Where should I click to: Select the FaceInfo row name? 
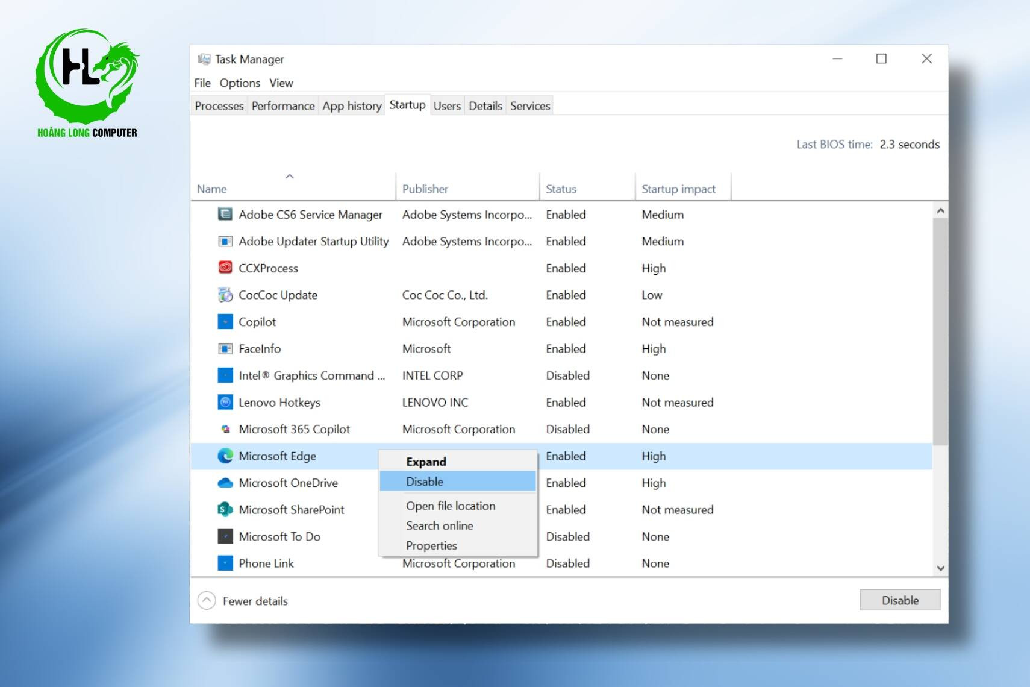(x=260, y=349)
